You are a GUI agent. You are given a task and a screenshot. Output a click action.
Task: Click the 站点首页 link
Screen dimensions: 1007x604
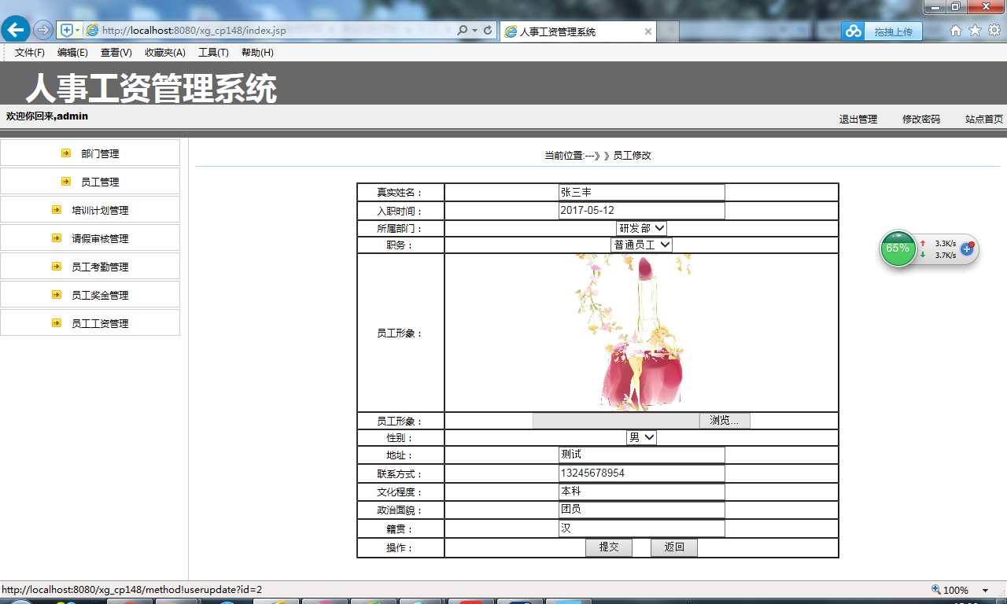pyautogui.click(x=984, y=120)
